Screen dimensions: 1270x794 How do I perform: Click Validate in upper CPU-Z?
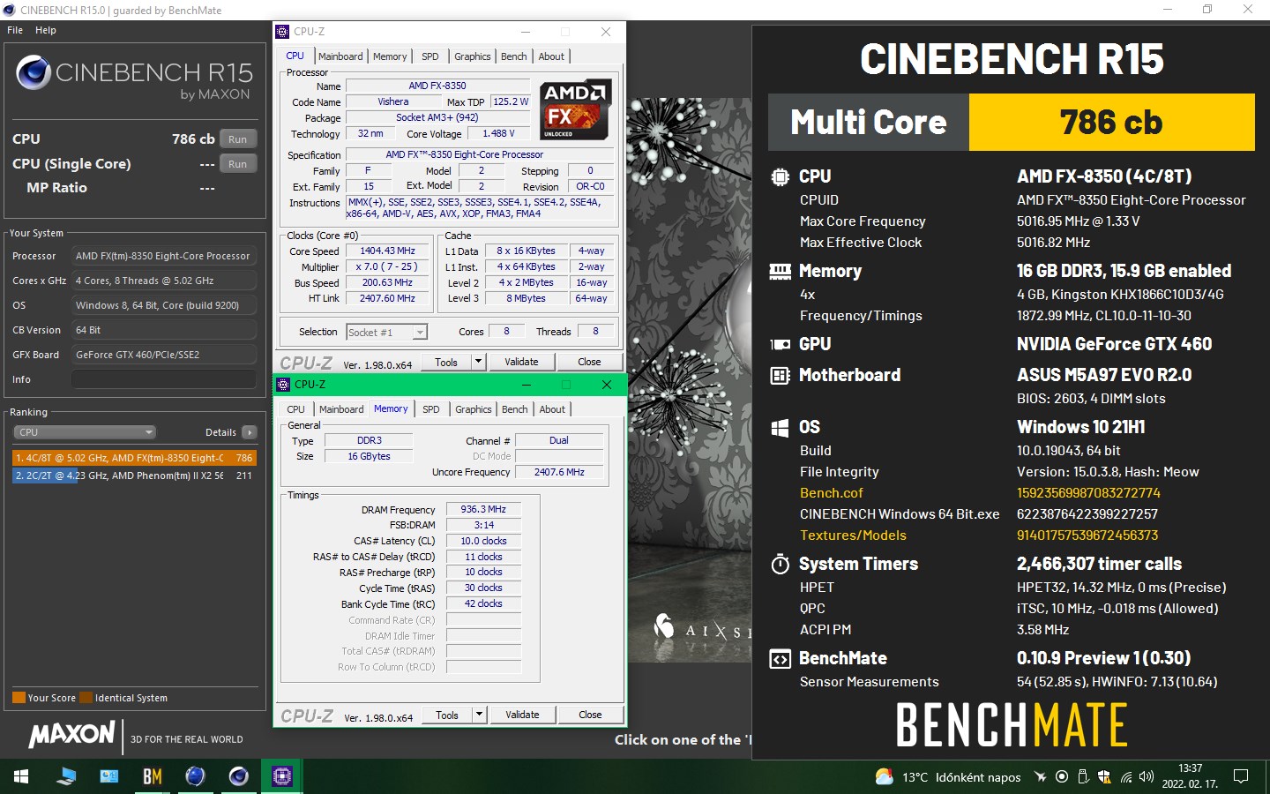point(521,362)
